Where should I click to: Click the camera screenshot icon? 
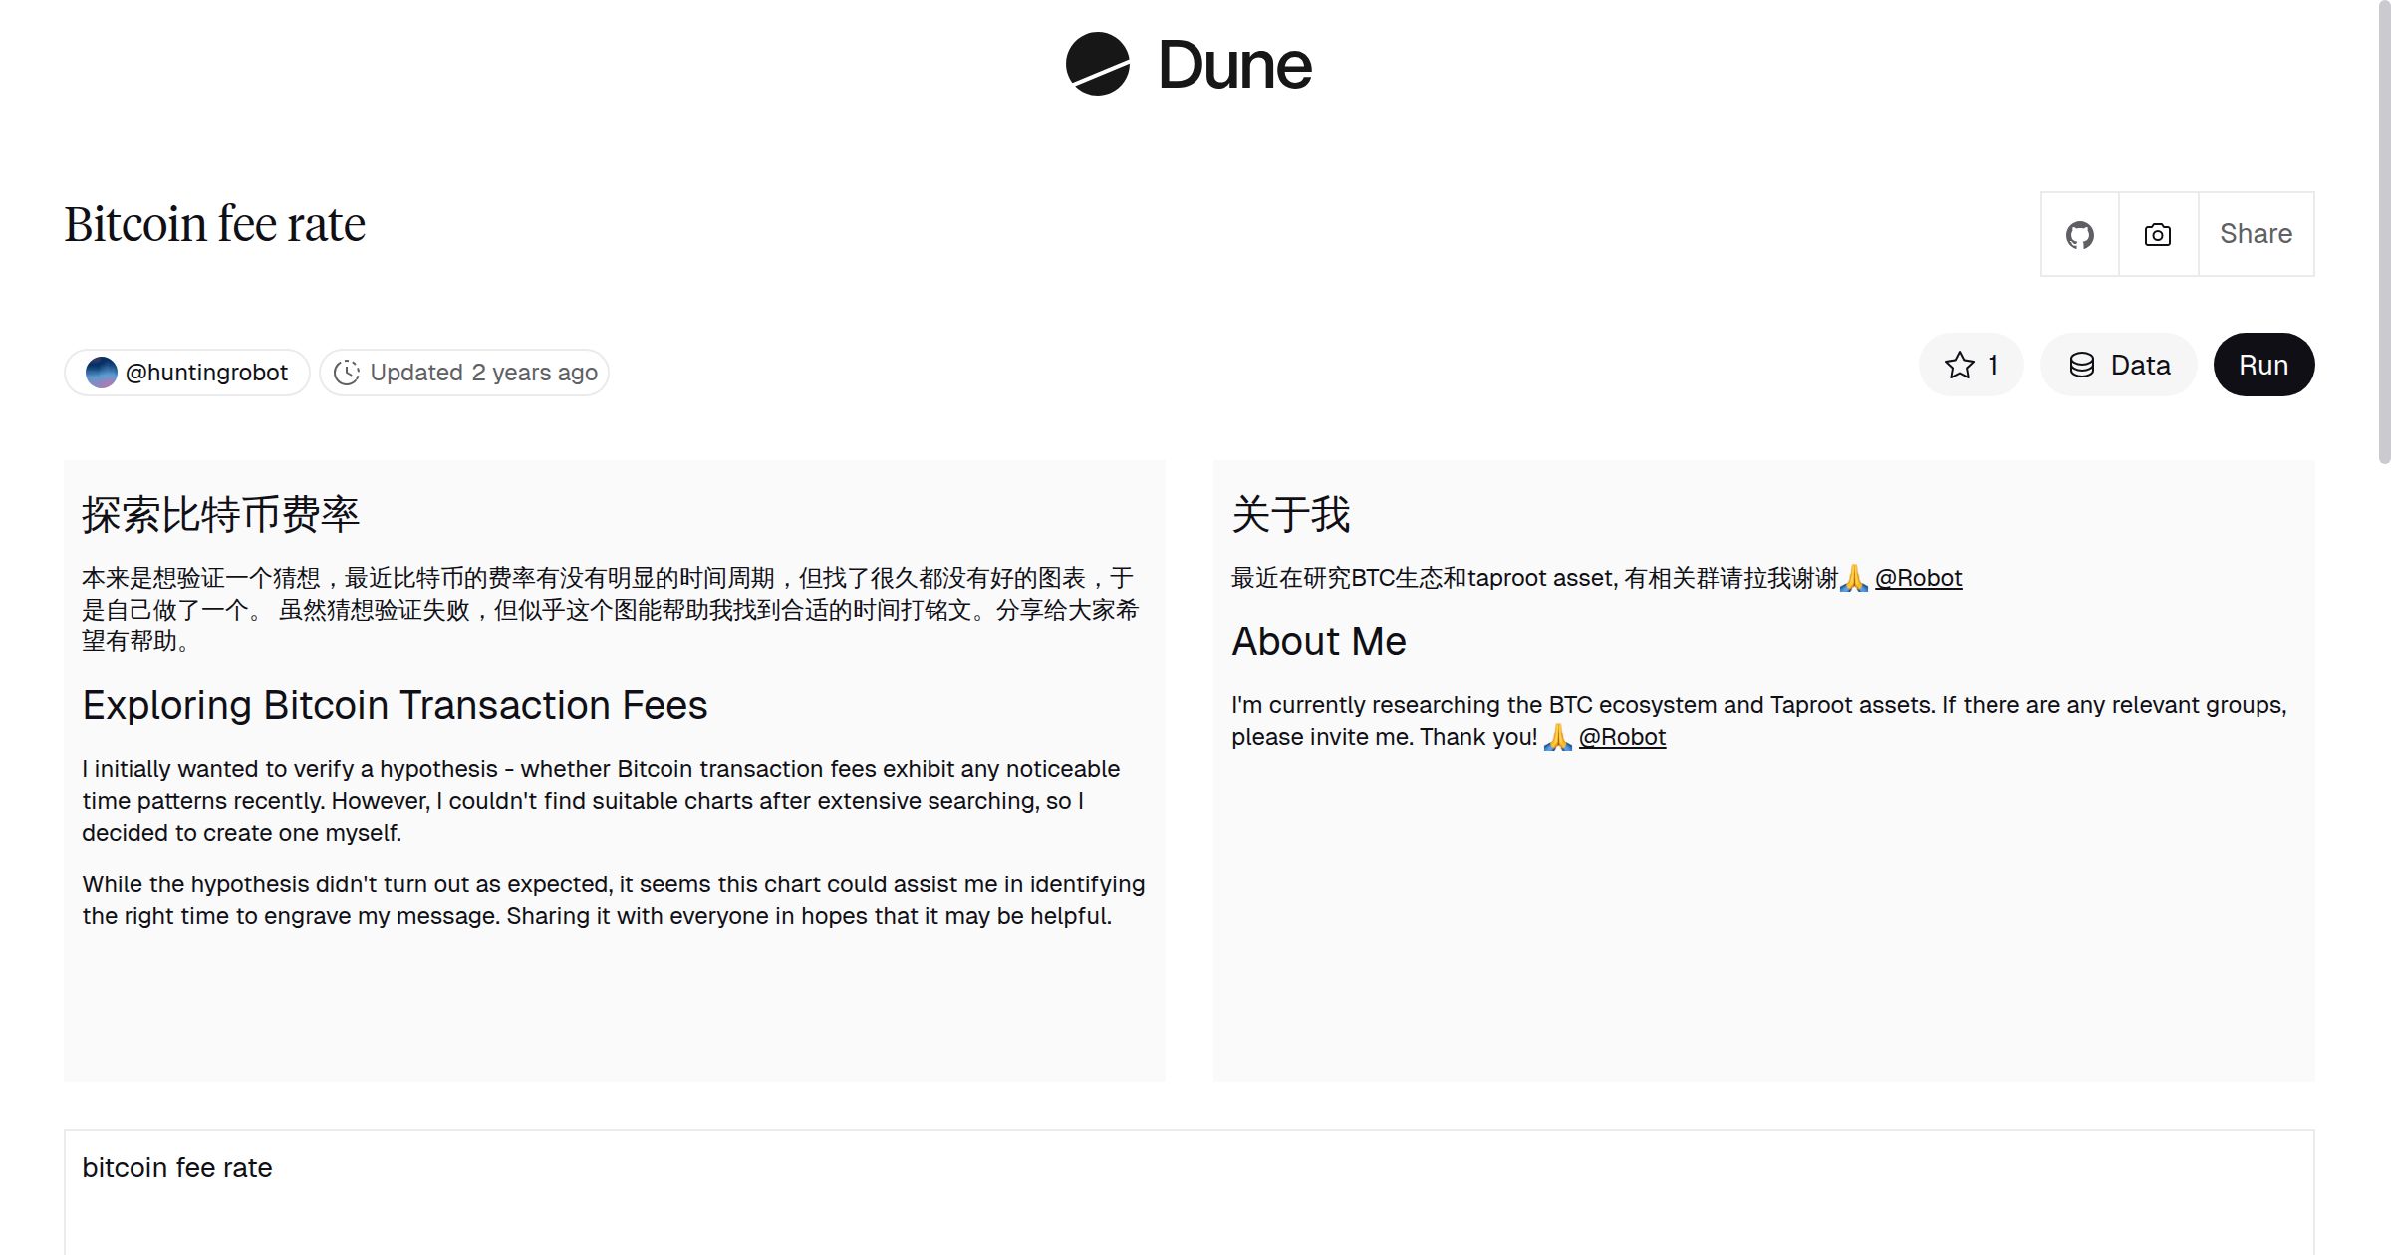click(x=2156, y=234)
